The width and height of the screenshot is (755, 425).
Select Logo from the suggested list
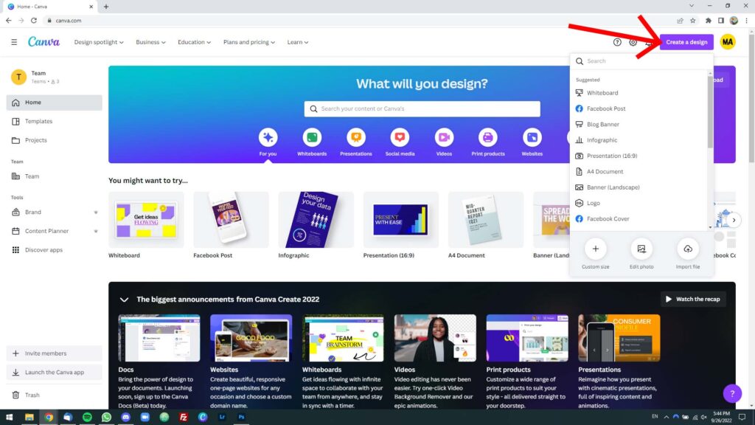639,203
